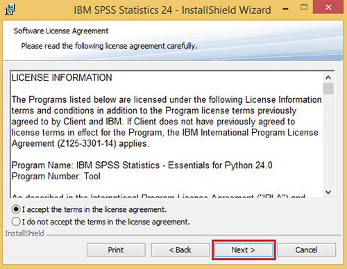Click 'Program Number: Tool' line
This screenshot has height=269, width=347.
(56, 177)
